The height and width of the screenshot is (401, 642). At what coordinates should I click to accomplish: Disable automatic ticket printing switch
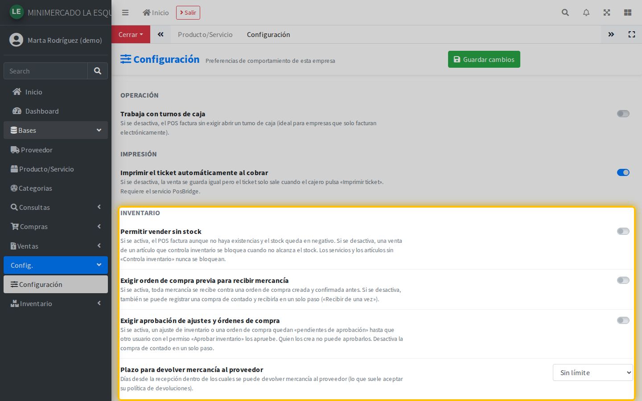point(623,172)
